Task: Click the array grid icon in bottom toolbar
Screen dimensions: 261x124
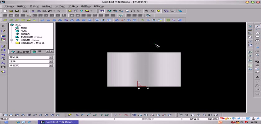Action: 210,115
